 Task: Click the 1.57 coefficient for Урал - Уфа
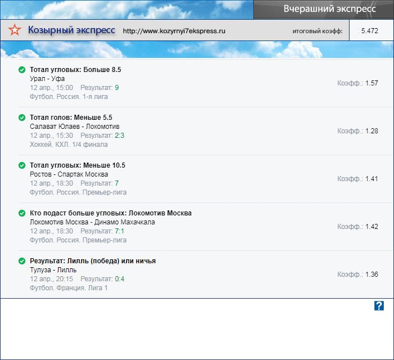coord(371,83)
